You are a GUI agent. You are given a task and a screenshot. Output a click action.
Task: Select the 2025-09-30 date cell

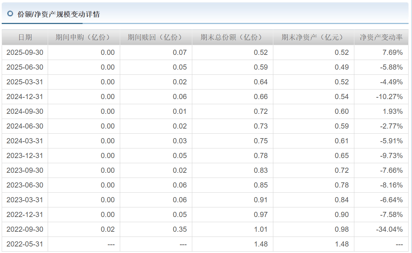click(x=25, y=52)
